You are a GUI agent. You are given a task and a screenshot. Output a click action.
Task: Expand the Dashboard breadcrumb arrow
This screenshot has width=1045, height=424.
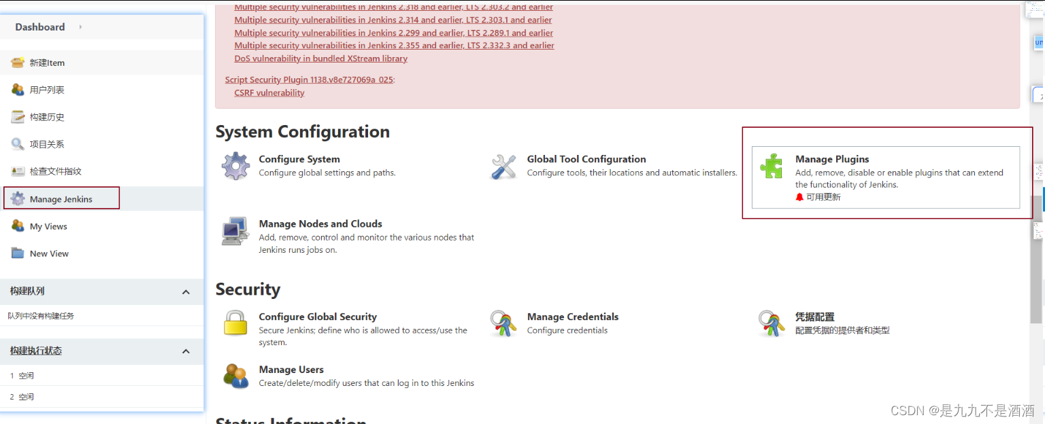click(x=80, y=27)
